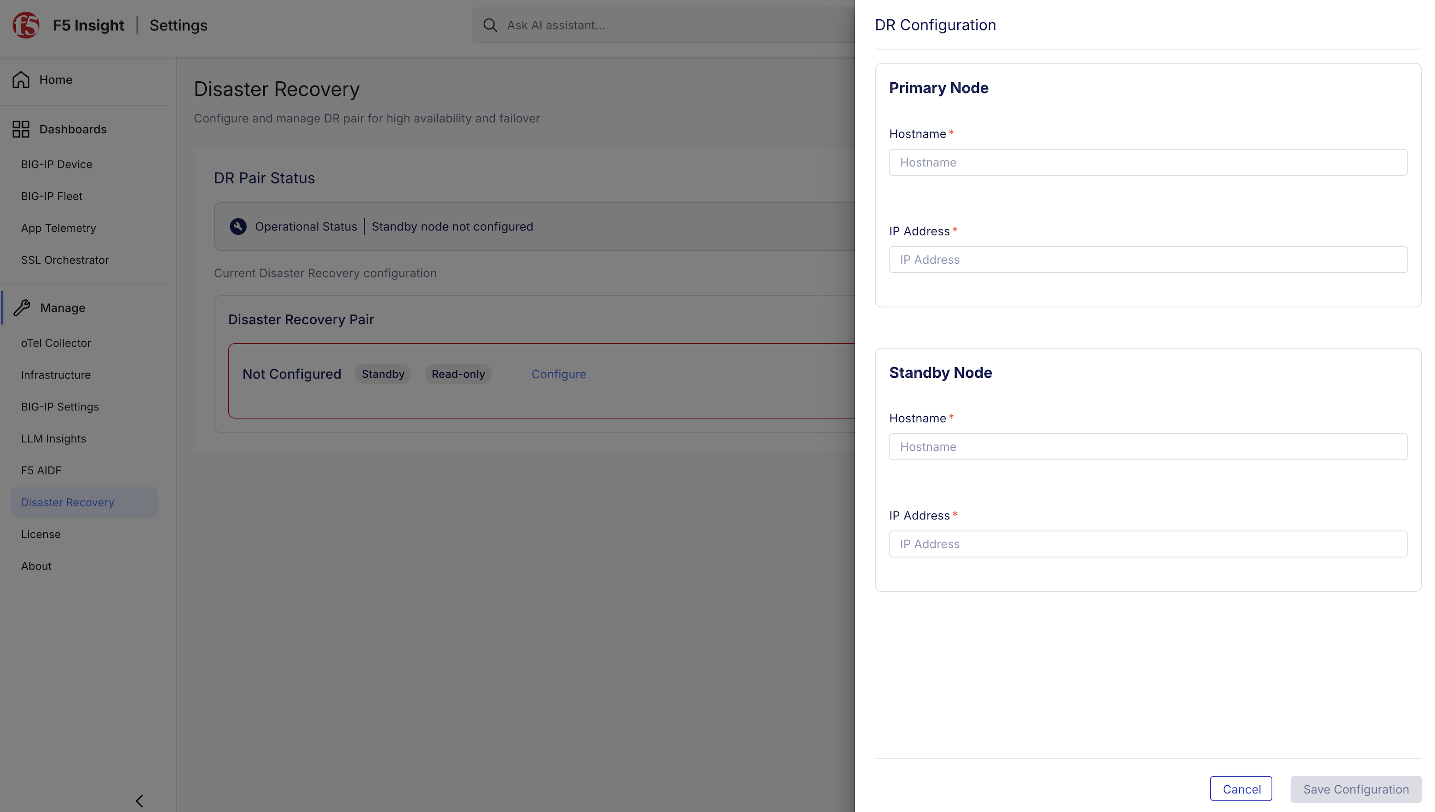Click the Configure link
Image resolution: width=1435 pixels, height=812 pixels.
click(558, 374)
